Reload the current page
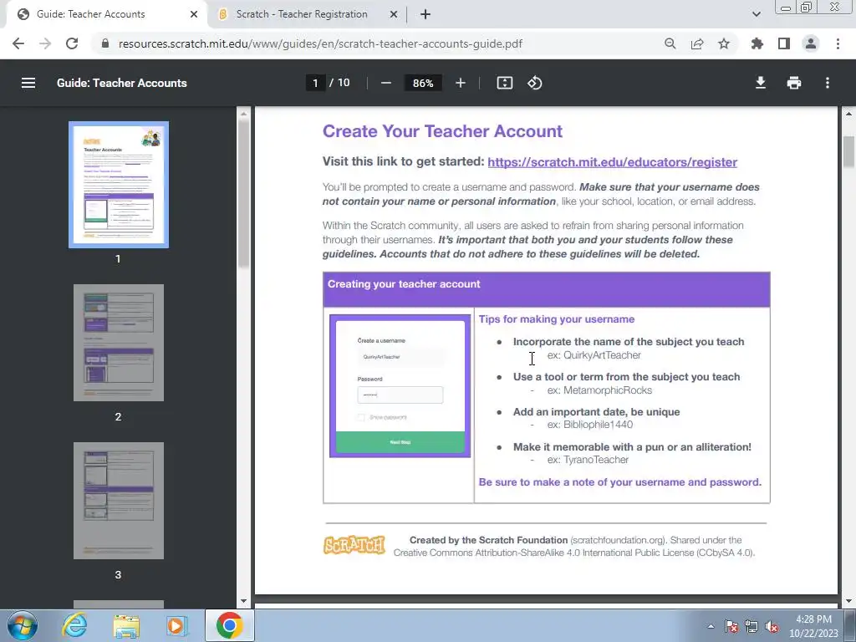The image size is (856, 642). click(x=72, y=43)
